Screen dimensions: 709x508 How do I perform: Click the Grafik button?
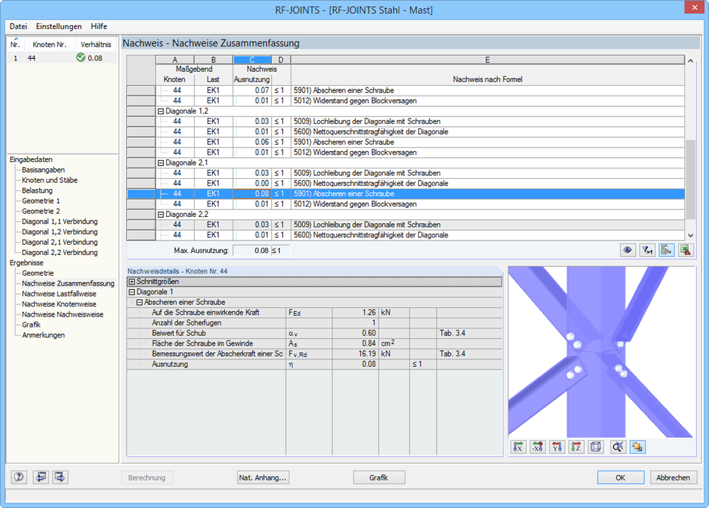[x=379, y=478]
